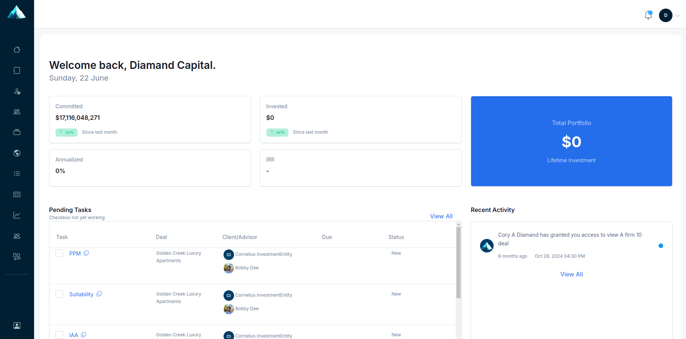Click the xx% badge in Committed card
Viewport: 686px width, 339px height.
(67, 132)
